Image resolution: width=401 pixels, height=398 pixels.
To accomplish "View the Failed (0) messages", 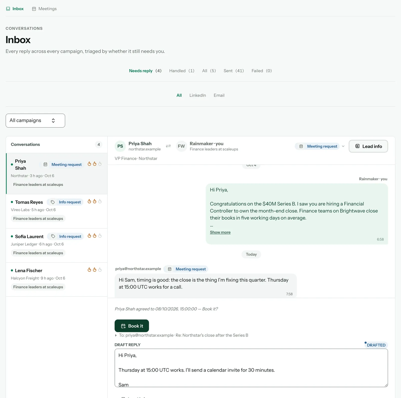I will click(262, 71).
